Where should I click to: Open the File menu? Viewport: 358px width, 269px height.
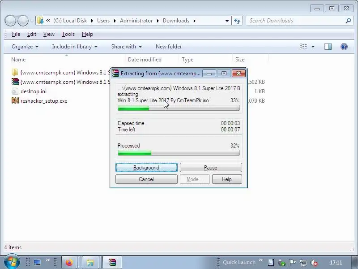16,34
